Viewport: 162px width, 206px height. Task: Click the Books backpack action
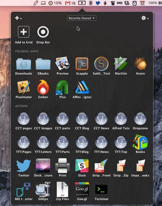coord(140,142)
